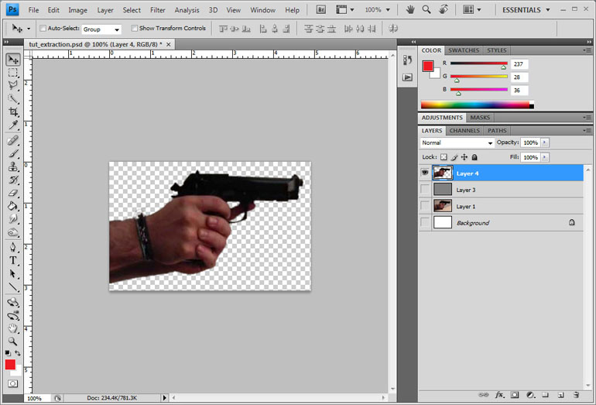Screen dimensions: 596x405
Task: Hide Layer 4 with its eye icon
Action: [425, 173]
